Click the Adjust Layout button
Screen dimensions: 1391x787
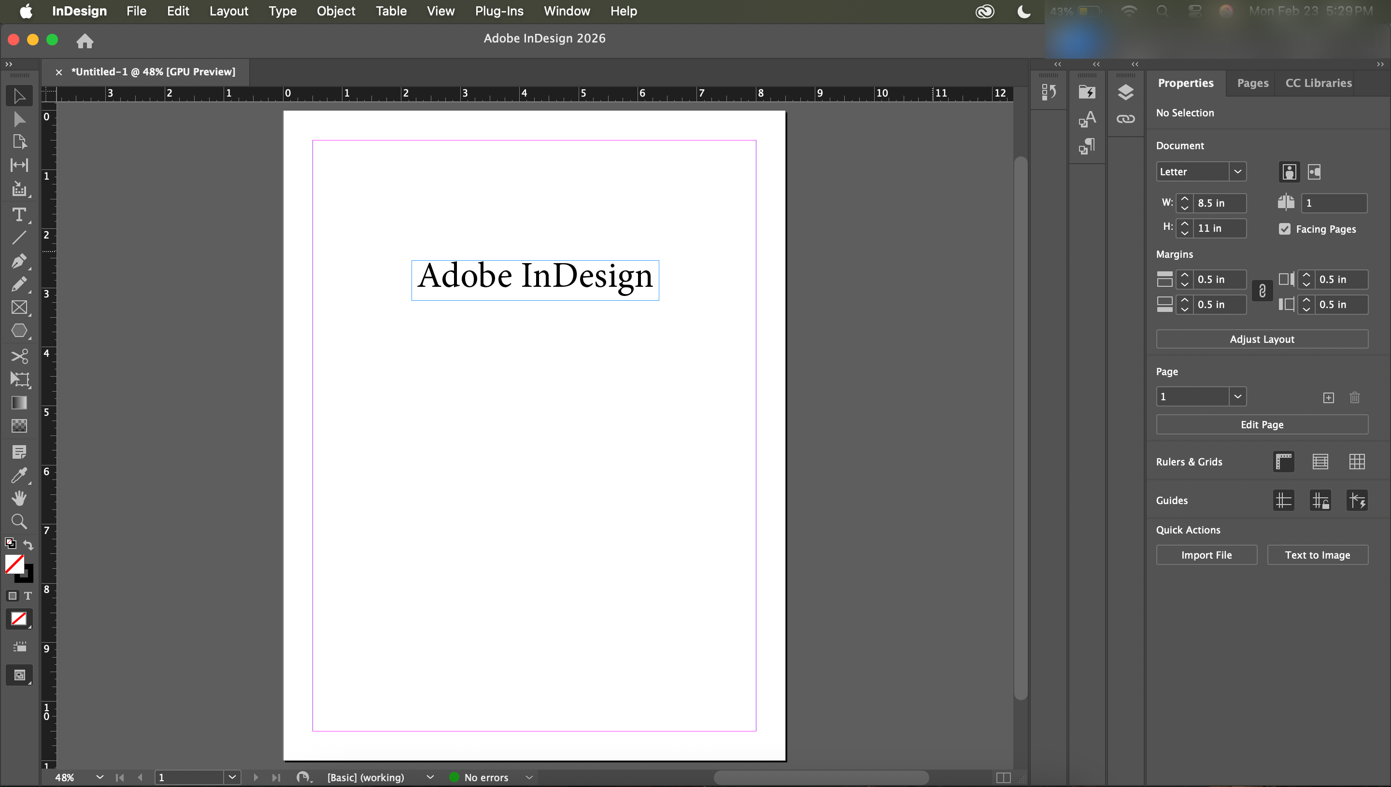[1261, 339]
